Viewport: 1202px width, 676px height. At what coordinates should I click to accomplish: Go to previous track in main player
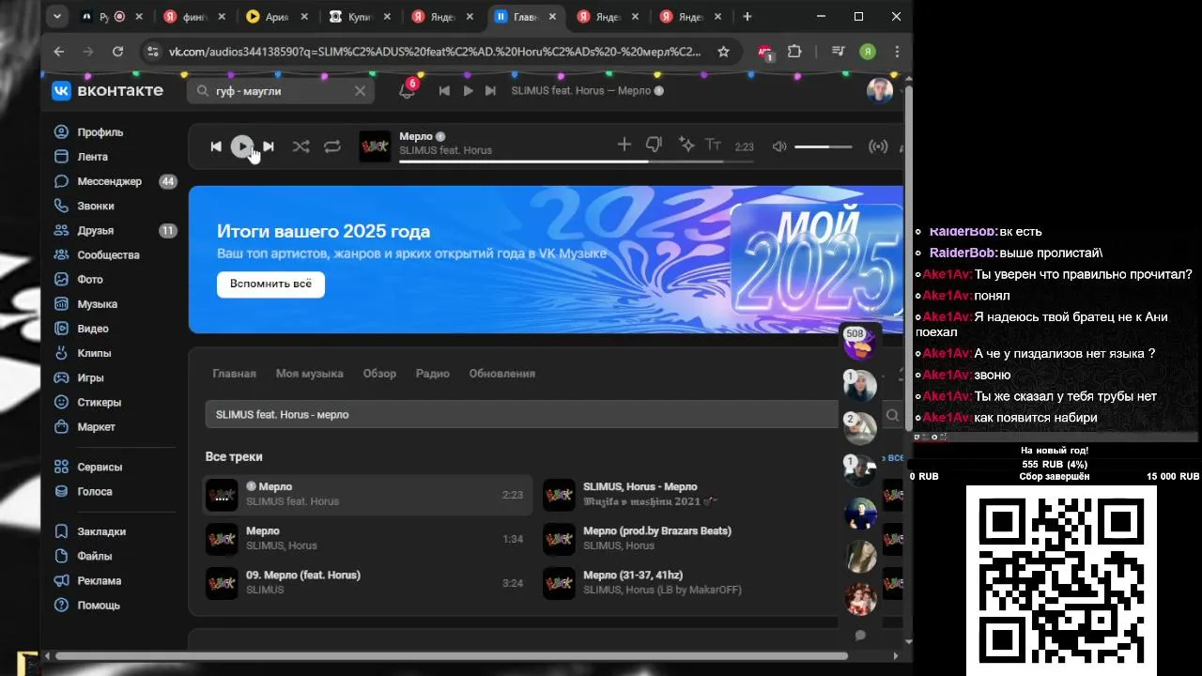[216, 146]
